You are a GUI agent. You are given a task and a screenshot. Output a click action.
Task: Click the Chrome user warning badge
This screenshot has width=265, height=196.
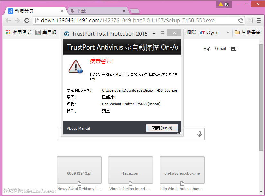point(224,4)
